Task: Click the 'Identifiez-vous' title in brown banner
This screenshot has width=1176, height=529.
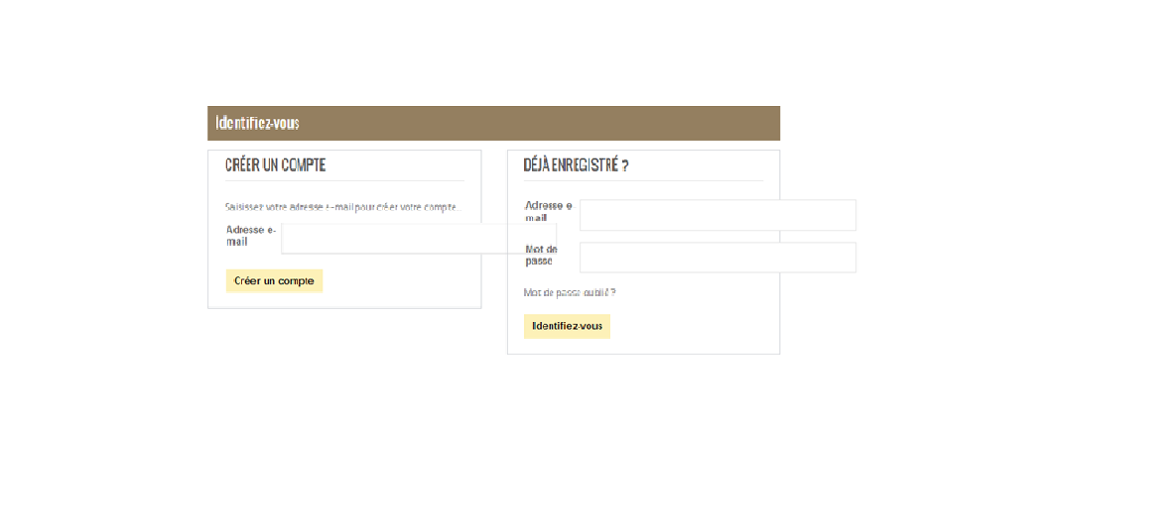Action: pyautogui.click(x=257, y=123)
